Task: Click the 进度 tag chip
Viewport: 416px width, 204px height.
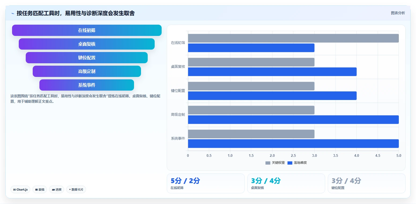Action: pyautogui.click(x=57, y=190)
